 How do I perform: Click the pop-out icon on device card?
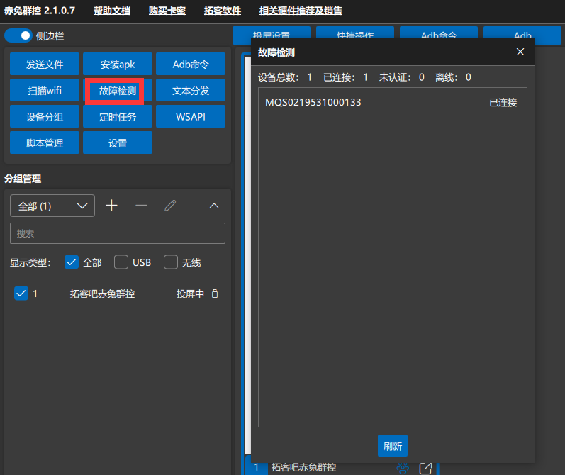(425, 468)
